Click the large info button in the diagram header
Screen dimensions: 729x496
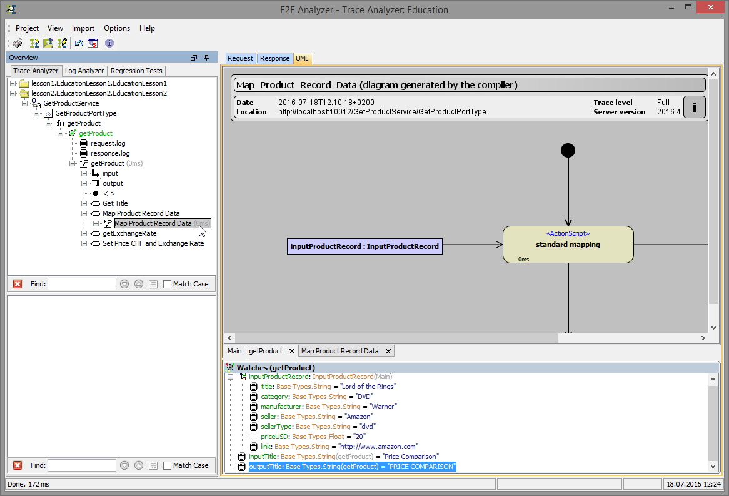[x=694, y=107]
